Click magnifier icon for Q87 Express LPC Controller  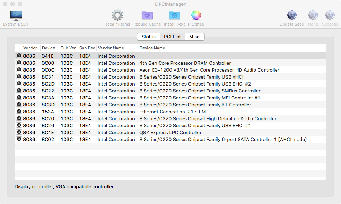click(x=19, y=132)
